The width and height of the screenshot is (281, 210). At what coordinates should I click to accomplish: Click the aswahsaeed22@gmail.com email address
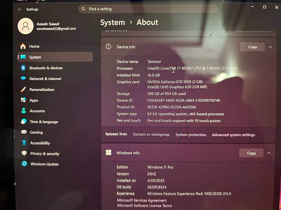click(x=56, y=29)
